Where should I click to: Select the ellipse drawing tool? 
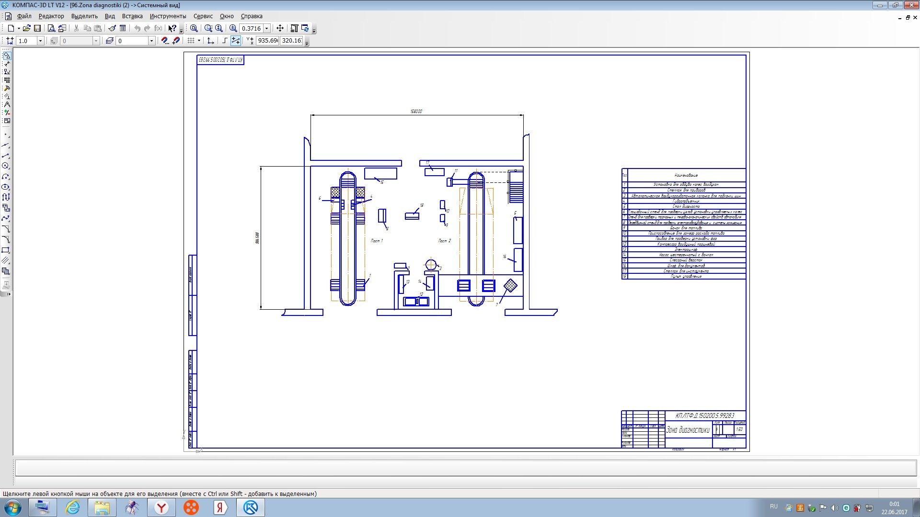point(6,187)
